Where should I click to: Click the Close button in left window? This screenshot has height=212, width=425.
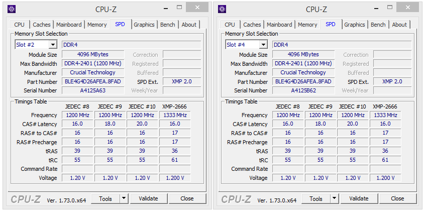coord(187,198)
